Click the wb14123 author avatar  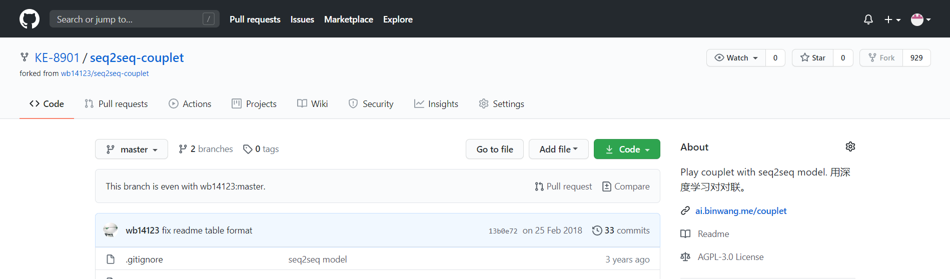[x=111, y=230]
